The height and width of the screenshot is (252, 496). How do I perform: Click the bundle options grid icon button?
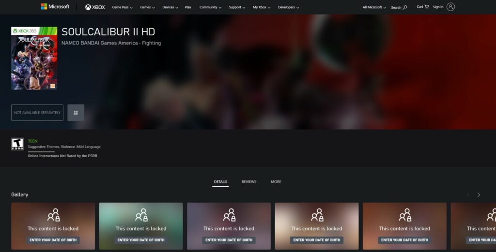tap(76, 113)
